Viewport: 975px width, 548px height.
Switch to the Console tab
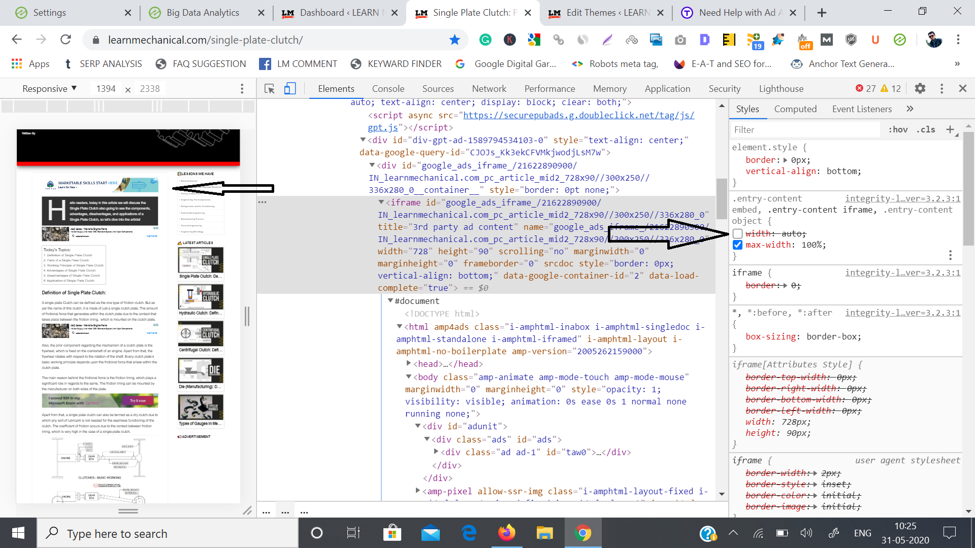click(388, 89)
